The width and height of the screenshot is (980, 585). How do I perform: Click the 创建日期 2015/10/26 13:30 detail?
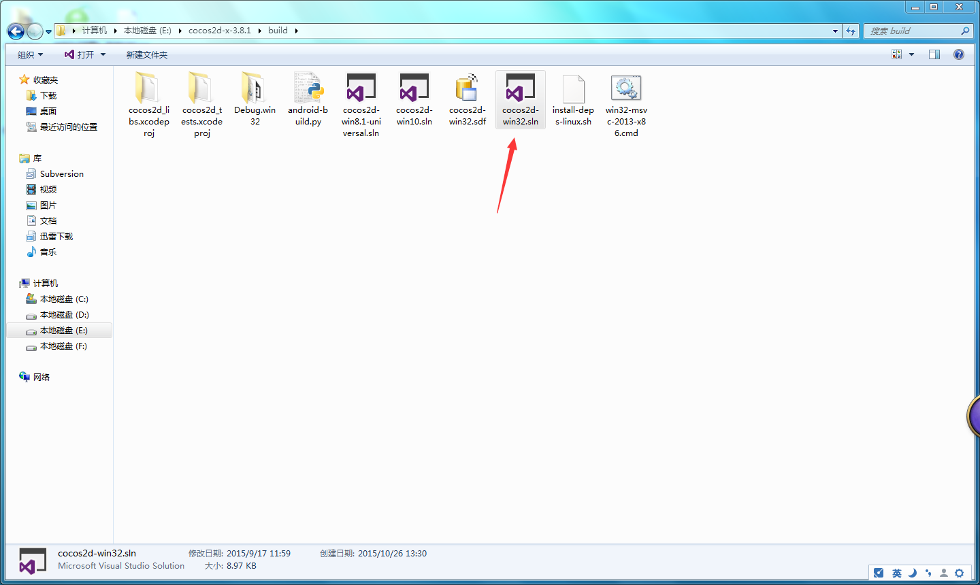coord(374,553)
